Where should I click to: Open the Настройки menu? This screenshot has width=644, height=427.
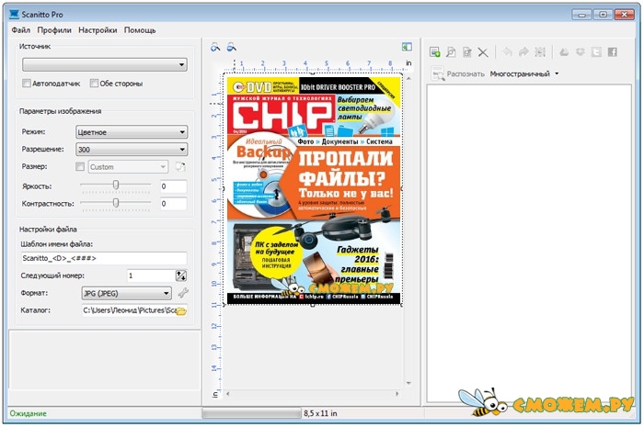[98, 30]
